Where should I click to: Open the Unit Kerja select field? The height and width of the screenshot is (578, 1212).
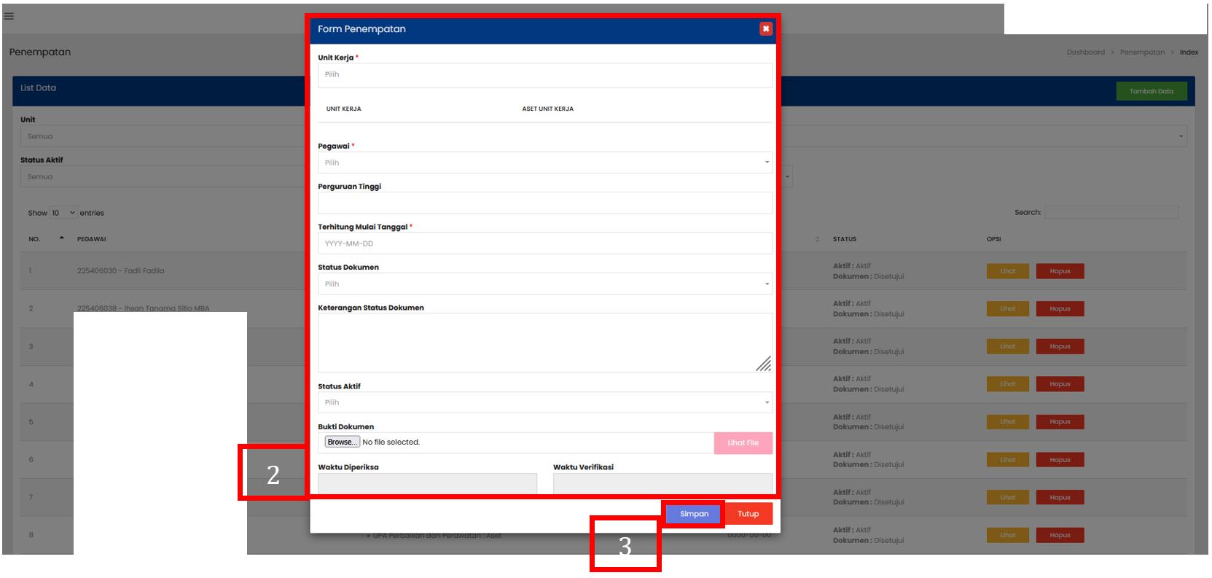point(544,75)
